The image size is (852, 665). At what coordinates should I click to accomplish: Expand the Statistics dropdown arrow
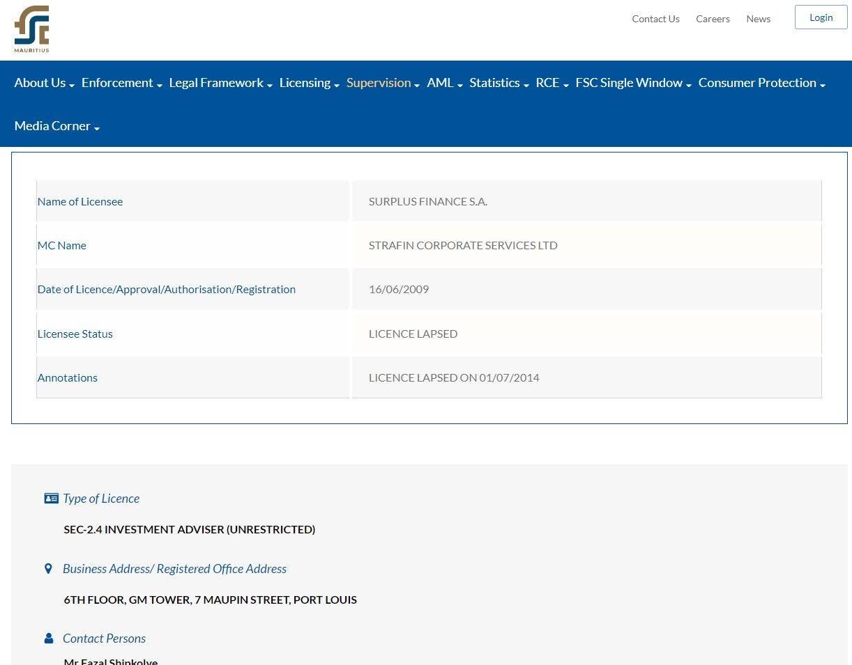pos(526,85)
